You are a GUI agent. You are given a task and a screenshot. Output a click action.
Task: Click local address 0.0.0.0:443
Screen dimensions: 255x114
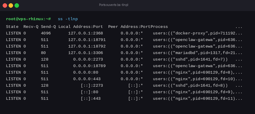(87, 79)
